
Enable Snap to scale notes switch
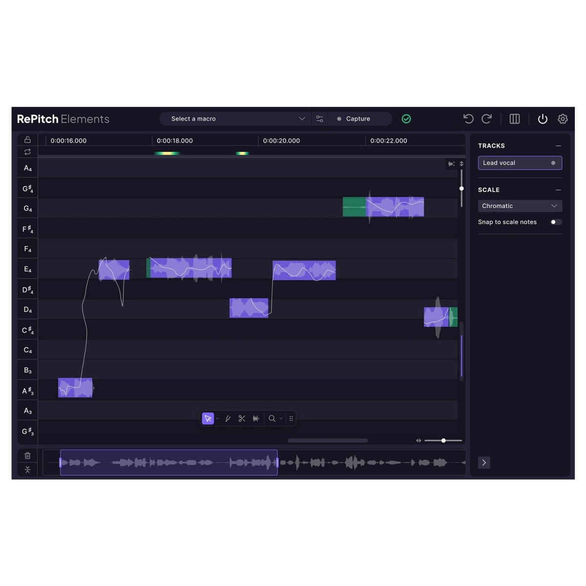point(556,222)
